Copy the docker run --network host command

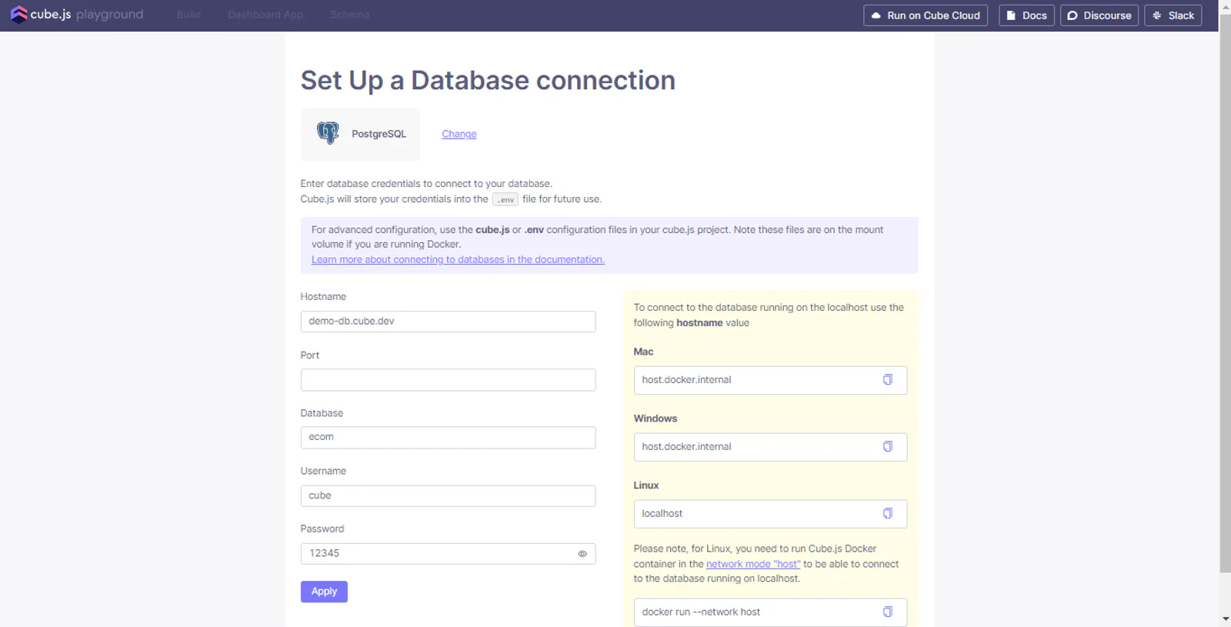point(887,612)
